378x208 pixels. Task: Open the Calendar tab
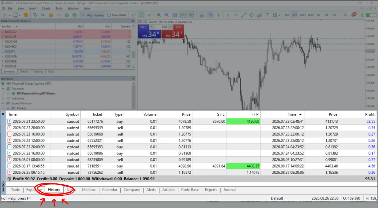110,190
